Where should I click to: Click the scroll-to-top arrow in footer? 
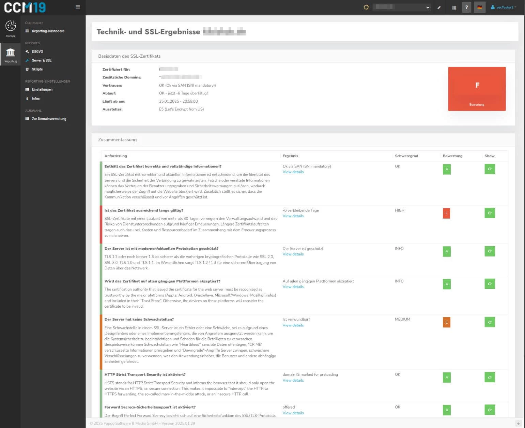click(518, 424)
